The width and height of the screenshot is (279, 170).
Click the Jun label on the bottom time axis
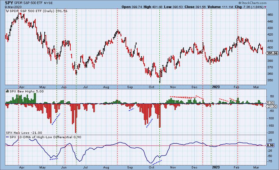pyautogui.click(x=64, y=167)
